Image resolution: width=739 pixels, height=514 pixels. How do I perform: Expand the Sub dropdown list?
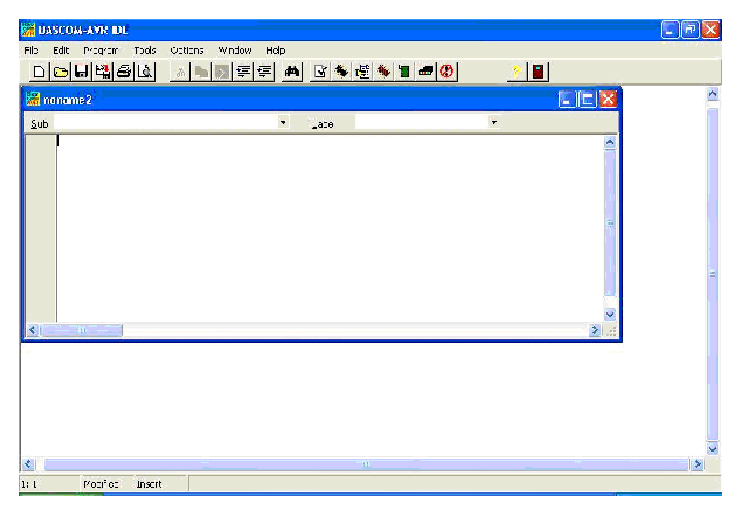tap(283, 122)
